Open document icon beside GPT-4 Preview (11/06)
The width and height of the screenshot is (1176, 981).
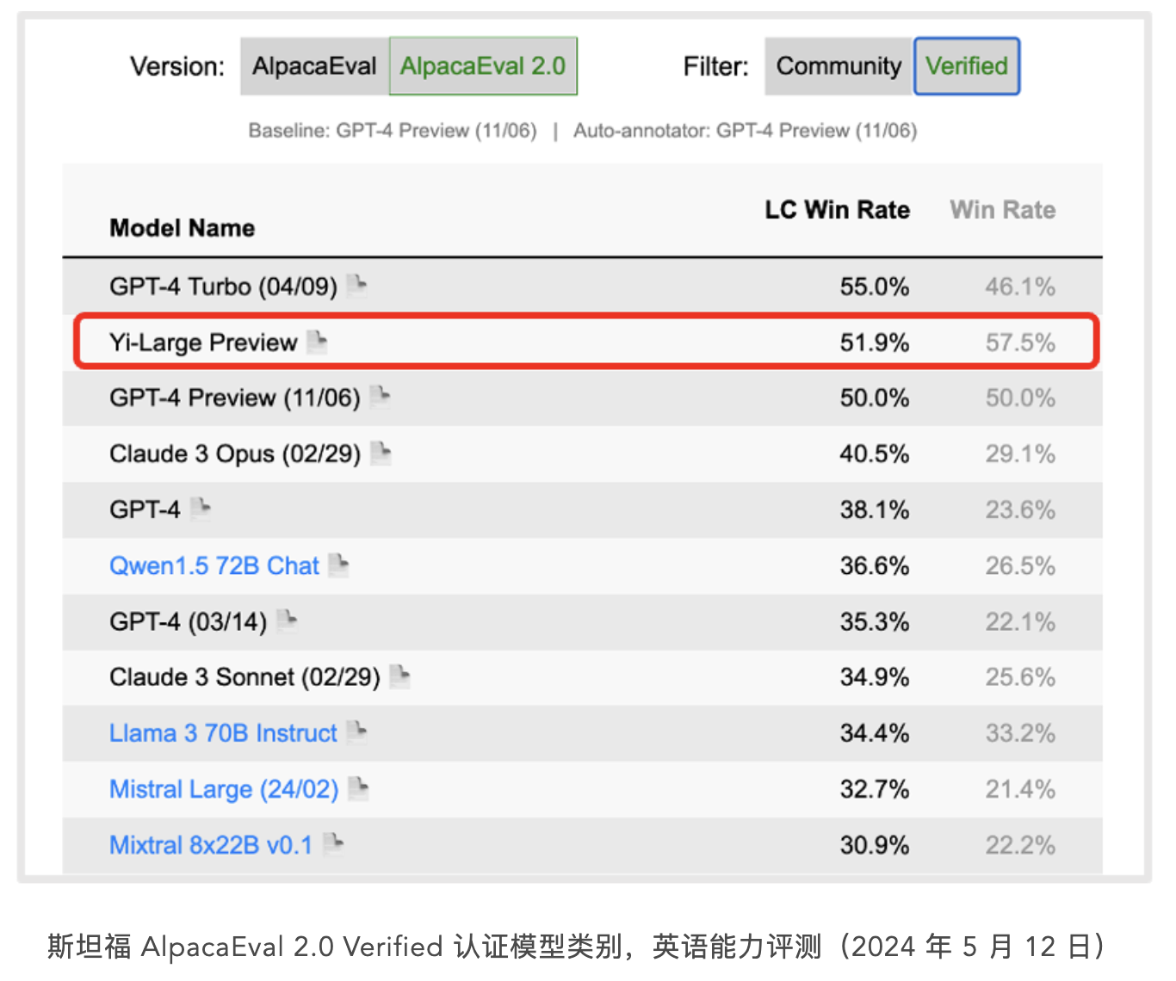[x=381, y=397]
